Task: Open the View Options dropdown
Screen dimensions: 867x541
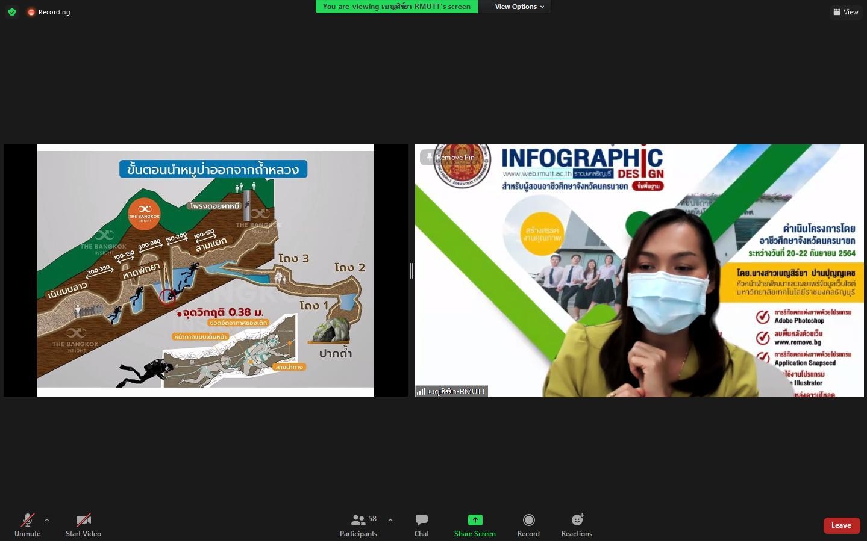Action: click(519, 7)
